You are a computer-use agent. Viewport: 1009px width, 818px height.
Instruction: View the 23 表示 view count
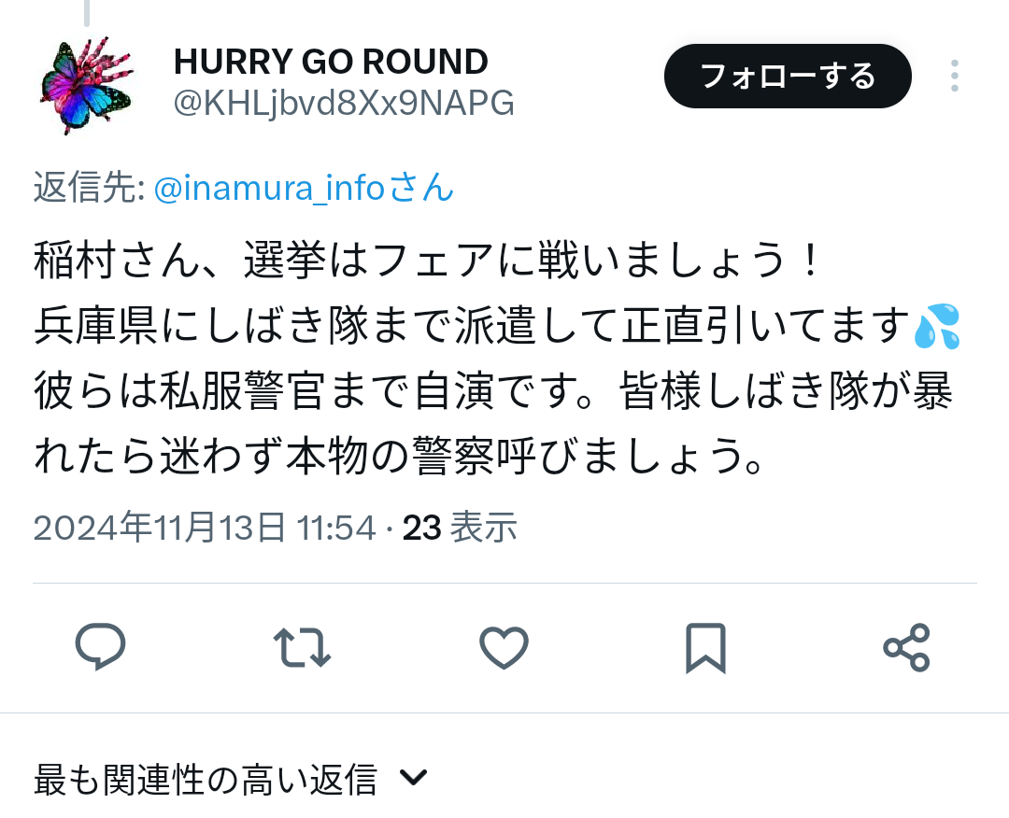pos(460,528)
